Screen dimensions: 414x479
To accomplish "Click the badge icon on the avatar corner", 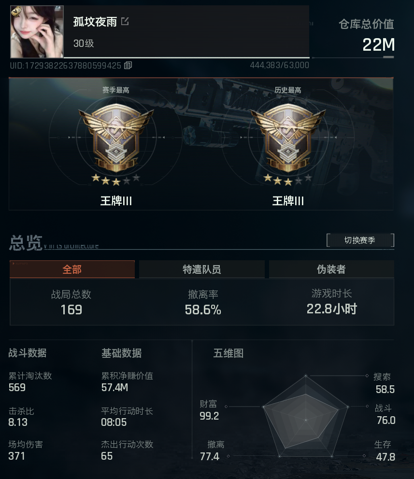I will [16, 12].
